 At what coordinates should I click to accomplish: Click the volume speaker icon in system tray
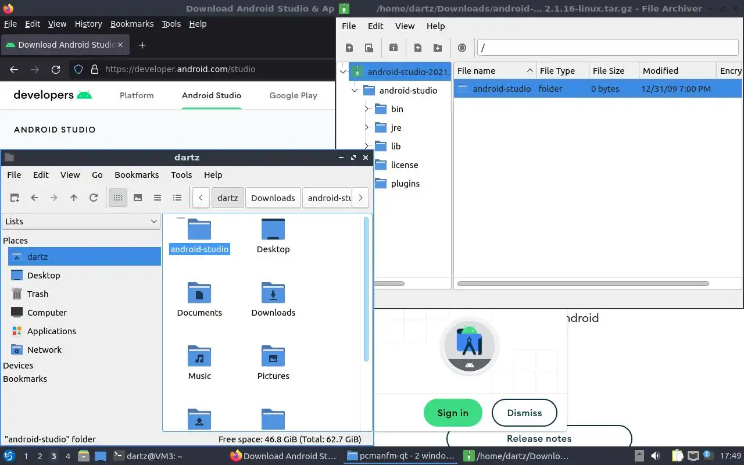655,456
